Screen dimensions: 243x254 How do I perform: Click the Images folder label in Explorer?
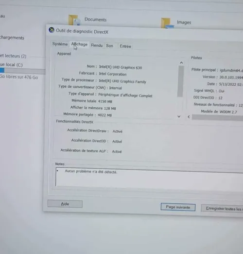tap(184, 22)
